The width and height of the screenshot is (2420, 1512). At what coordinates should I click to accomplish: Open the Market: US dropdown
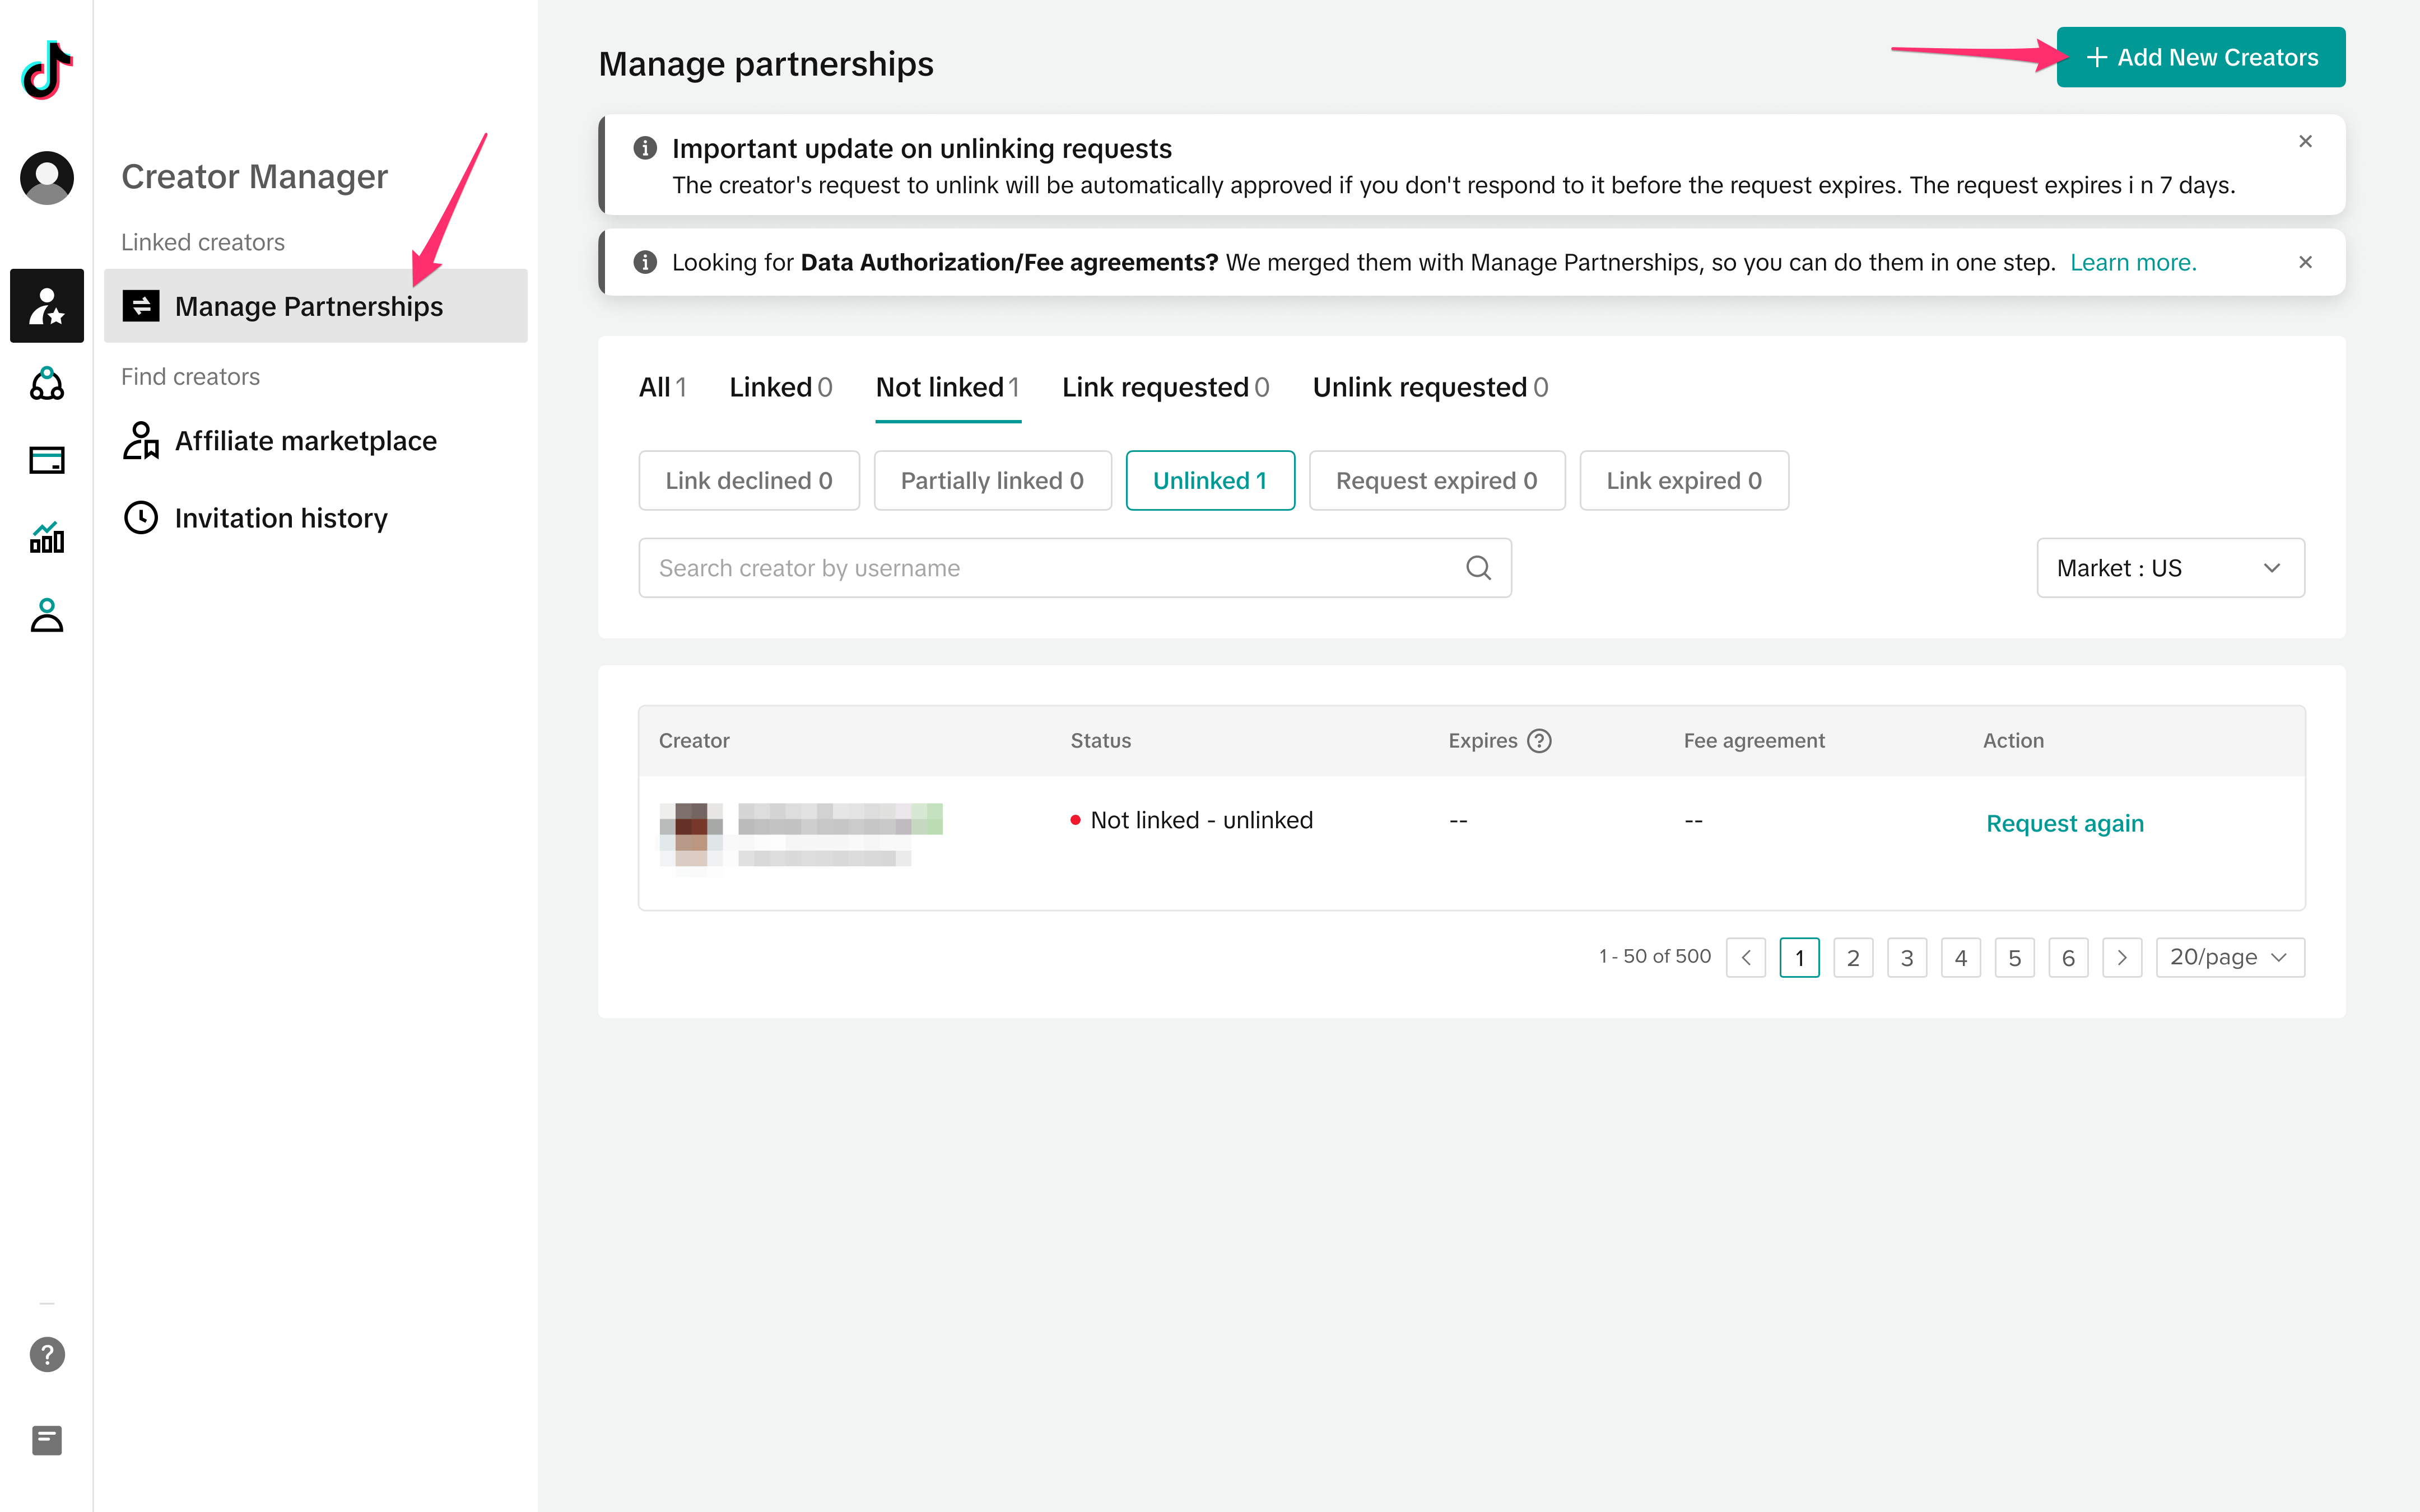2170,568
